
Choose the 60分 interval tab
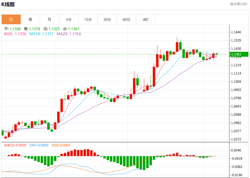pos(126,20)
